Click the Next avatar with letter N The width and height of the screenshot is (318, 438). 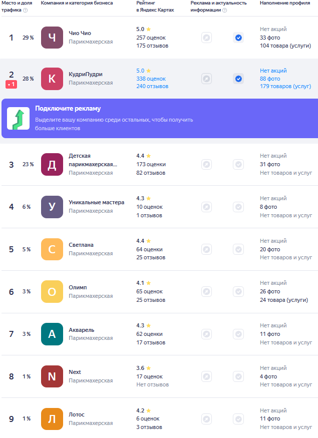52,376
